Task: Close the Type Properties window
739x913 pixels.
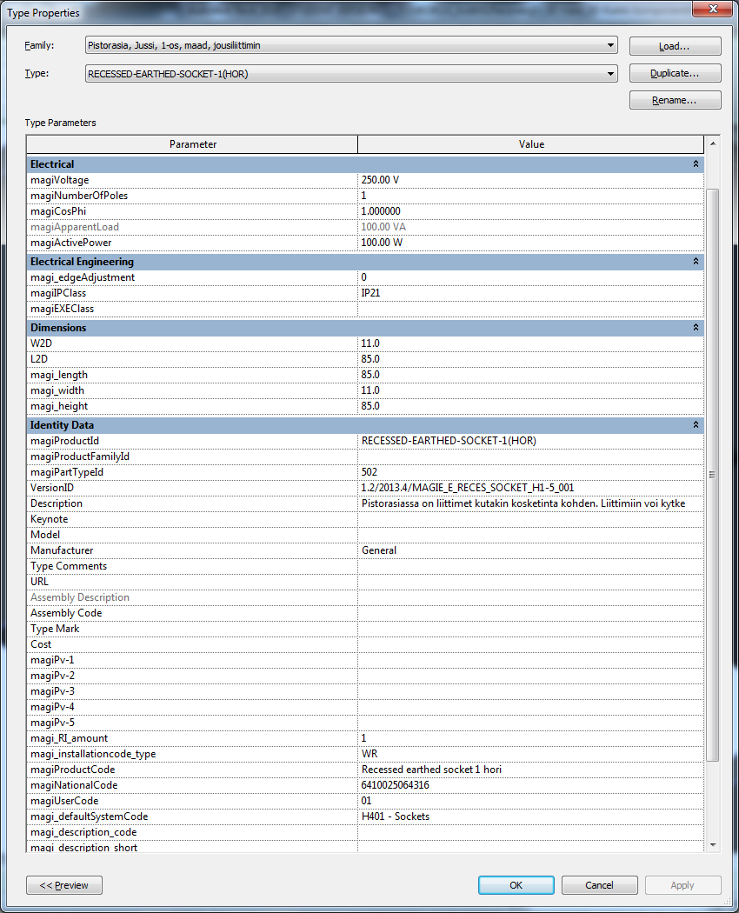Action: pos(712,9)
